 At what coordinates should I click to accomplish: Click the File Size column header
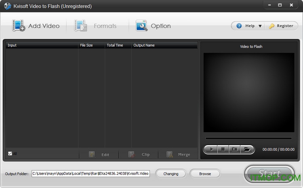[91, 45]
